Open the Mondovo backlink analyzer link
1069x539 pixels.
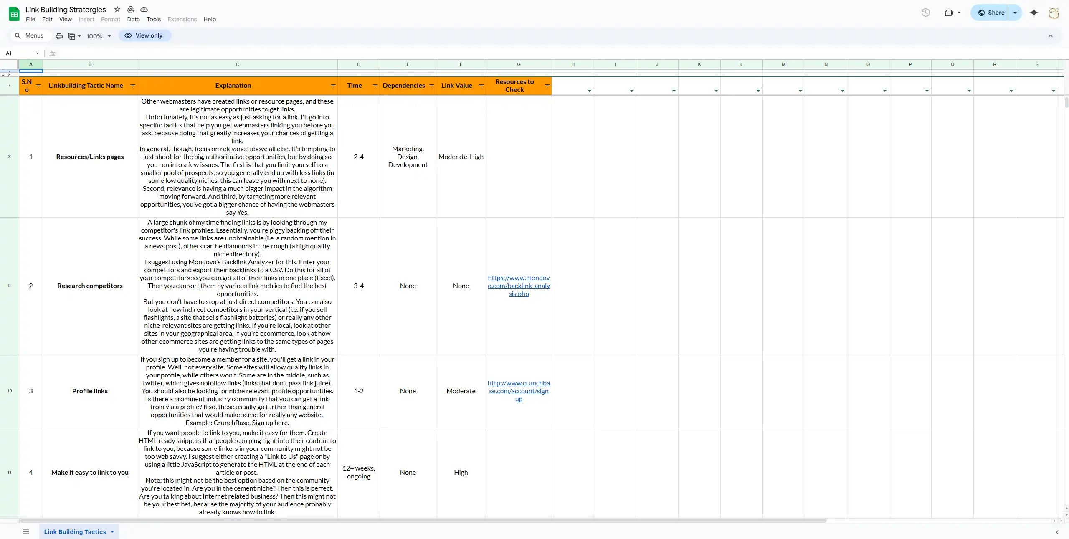(518, 285)
